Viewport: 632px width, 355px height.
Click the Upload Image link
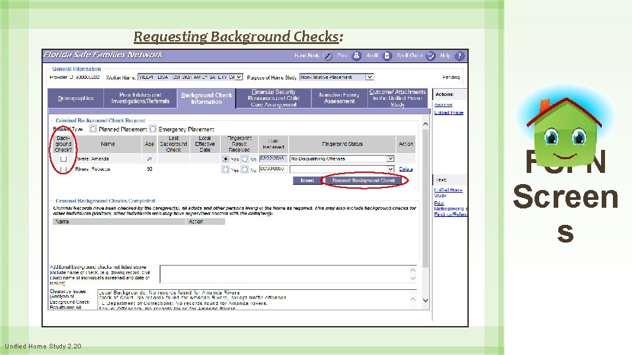[x=448, y=112]
